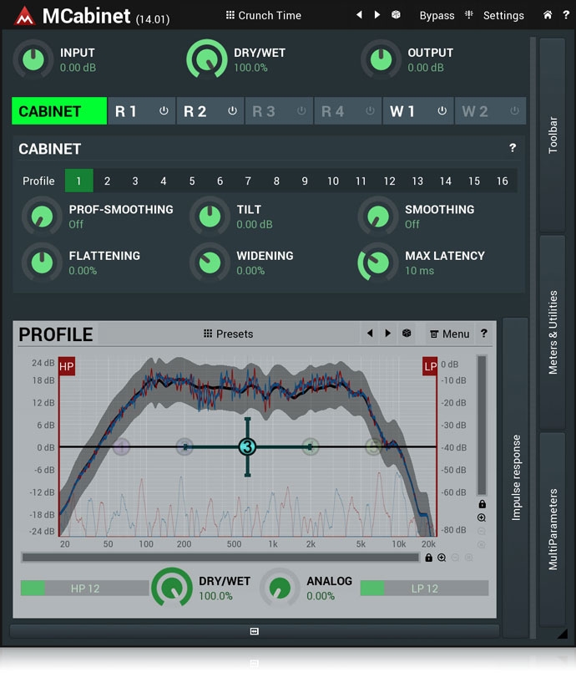This screenshot has height=673, width=576.
Task: Click the lock icon under the profile graph
Action: (x=428, y=558)
